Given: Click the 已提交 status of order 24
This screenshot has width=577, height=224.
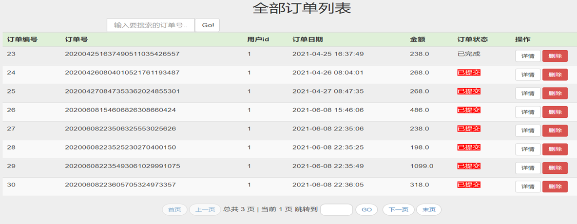Looking at the screenshot, I should click(x=469, y=73).
